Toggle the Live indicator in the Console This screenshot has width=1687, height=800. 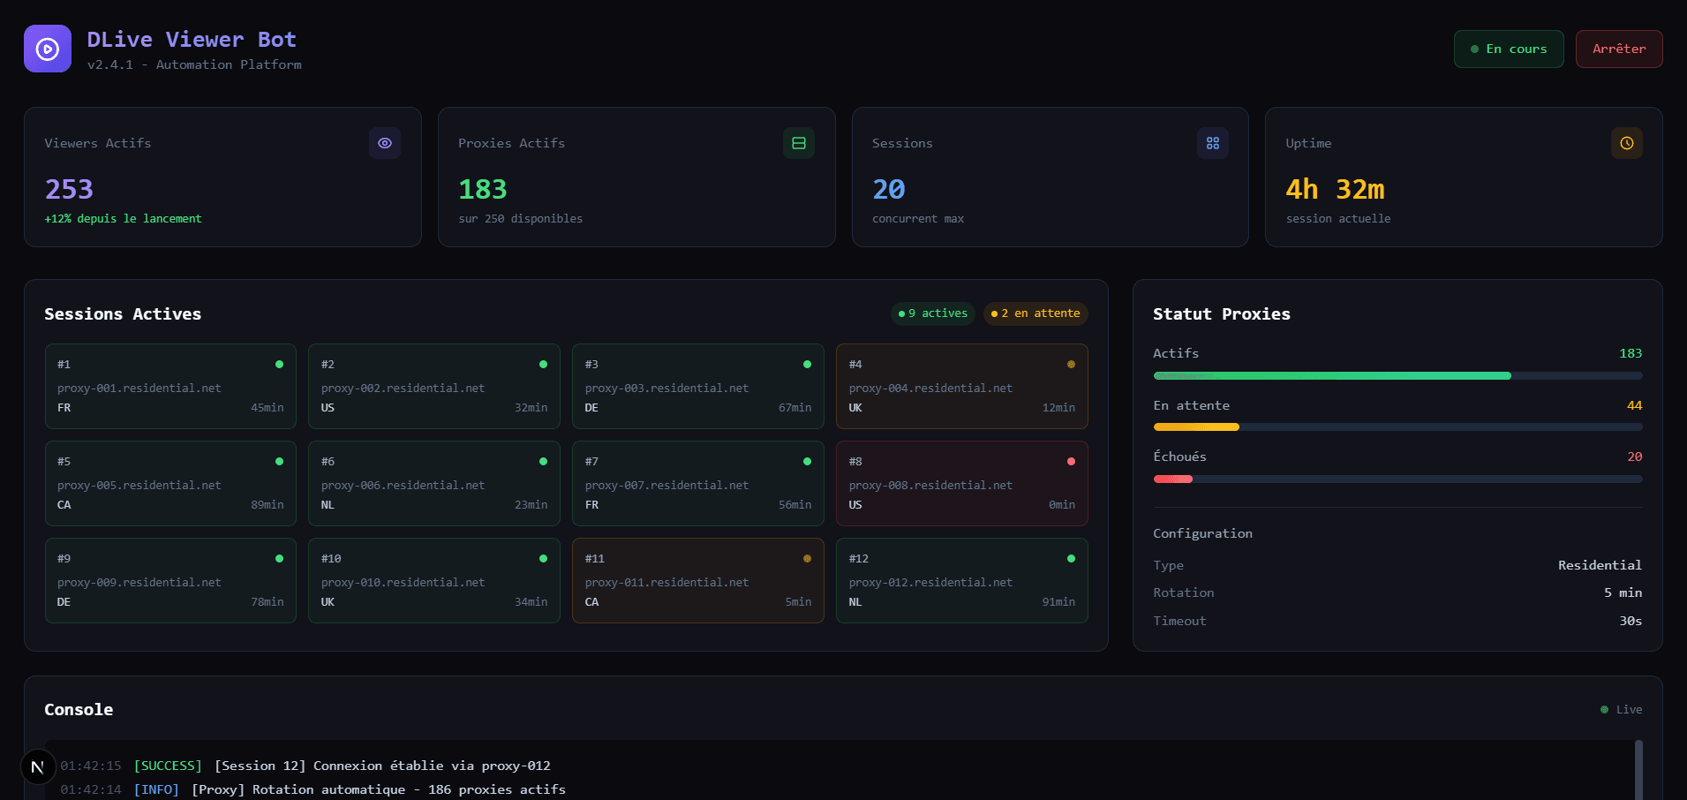click(x=1620, y=709)
